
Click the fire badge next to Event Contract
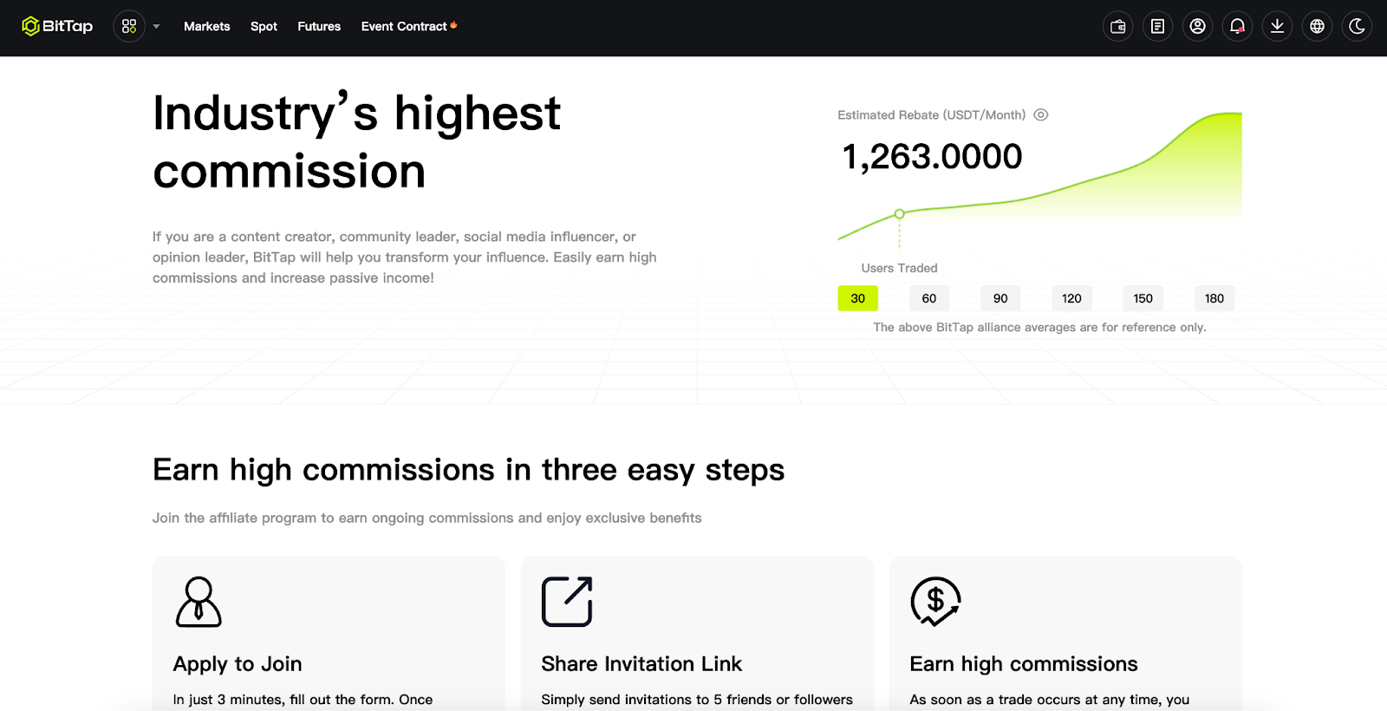point(453,25)
